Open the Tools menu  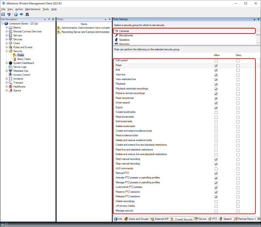(46, 9)
